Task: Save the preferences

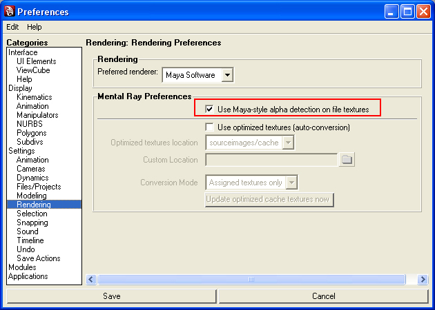Action: coord(111,296)
